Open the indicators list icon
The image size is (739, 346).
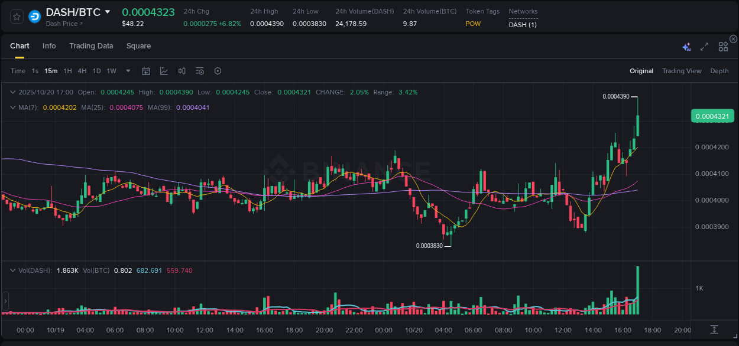point(200,70)
